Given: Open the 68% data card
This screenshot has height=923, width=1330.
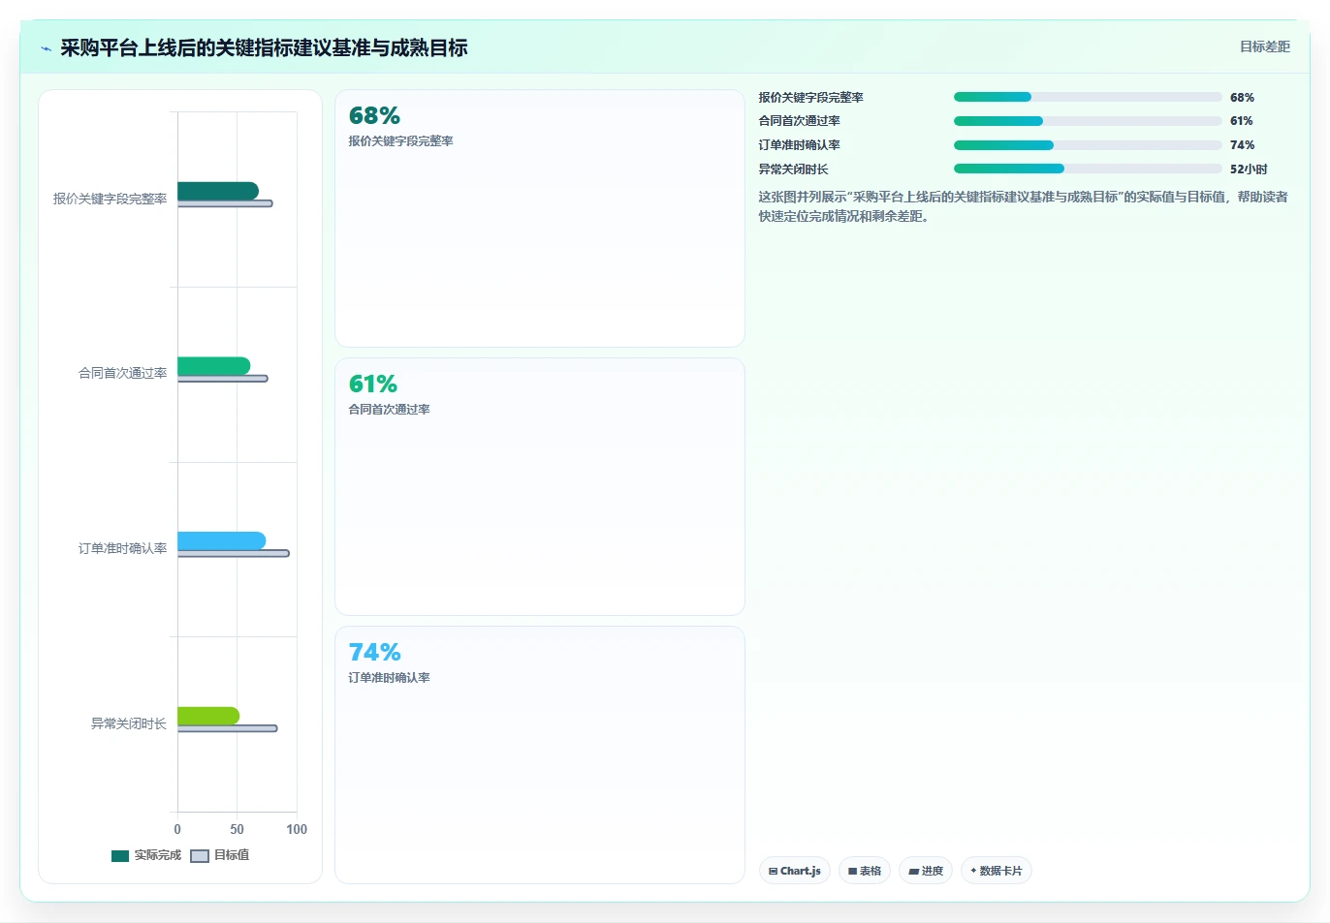Looking at the screenshot, I should 540,219.
